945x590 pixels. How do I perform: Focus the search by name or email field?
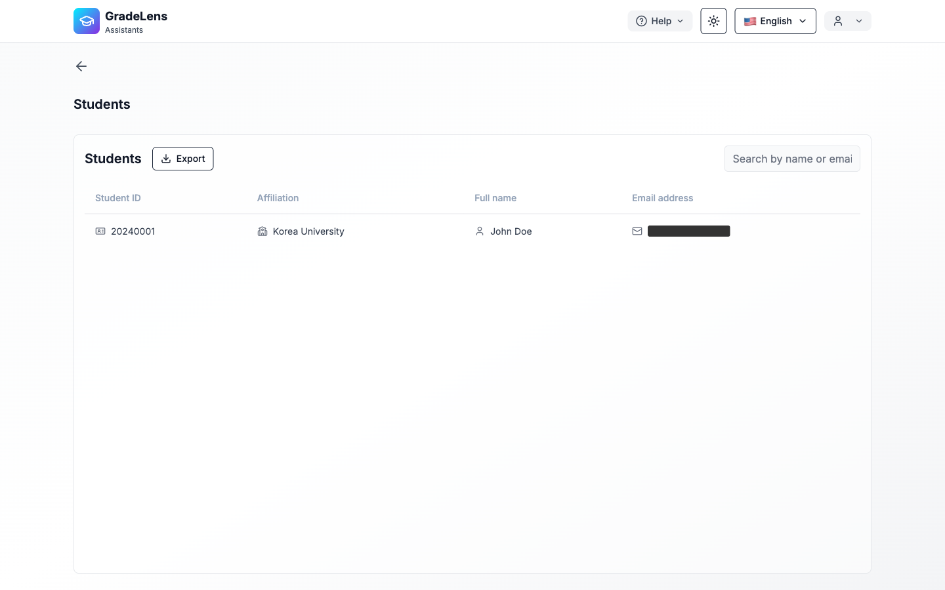(x=791, y=159)
